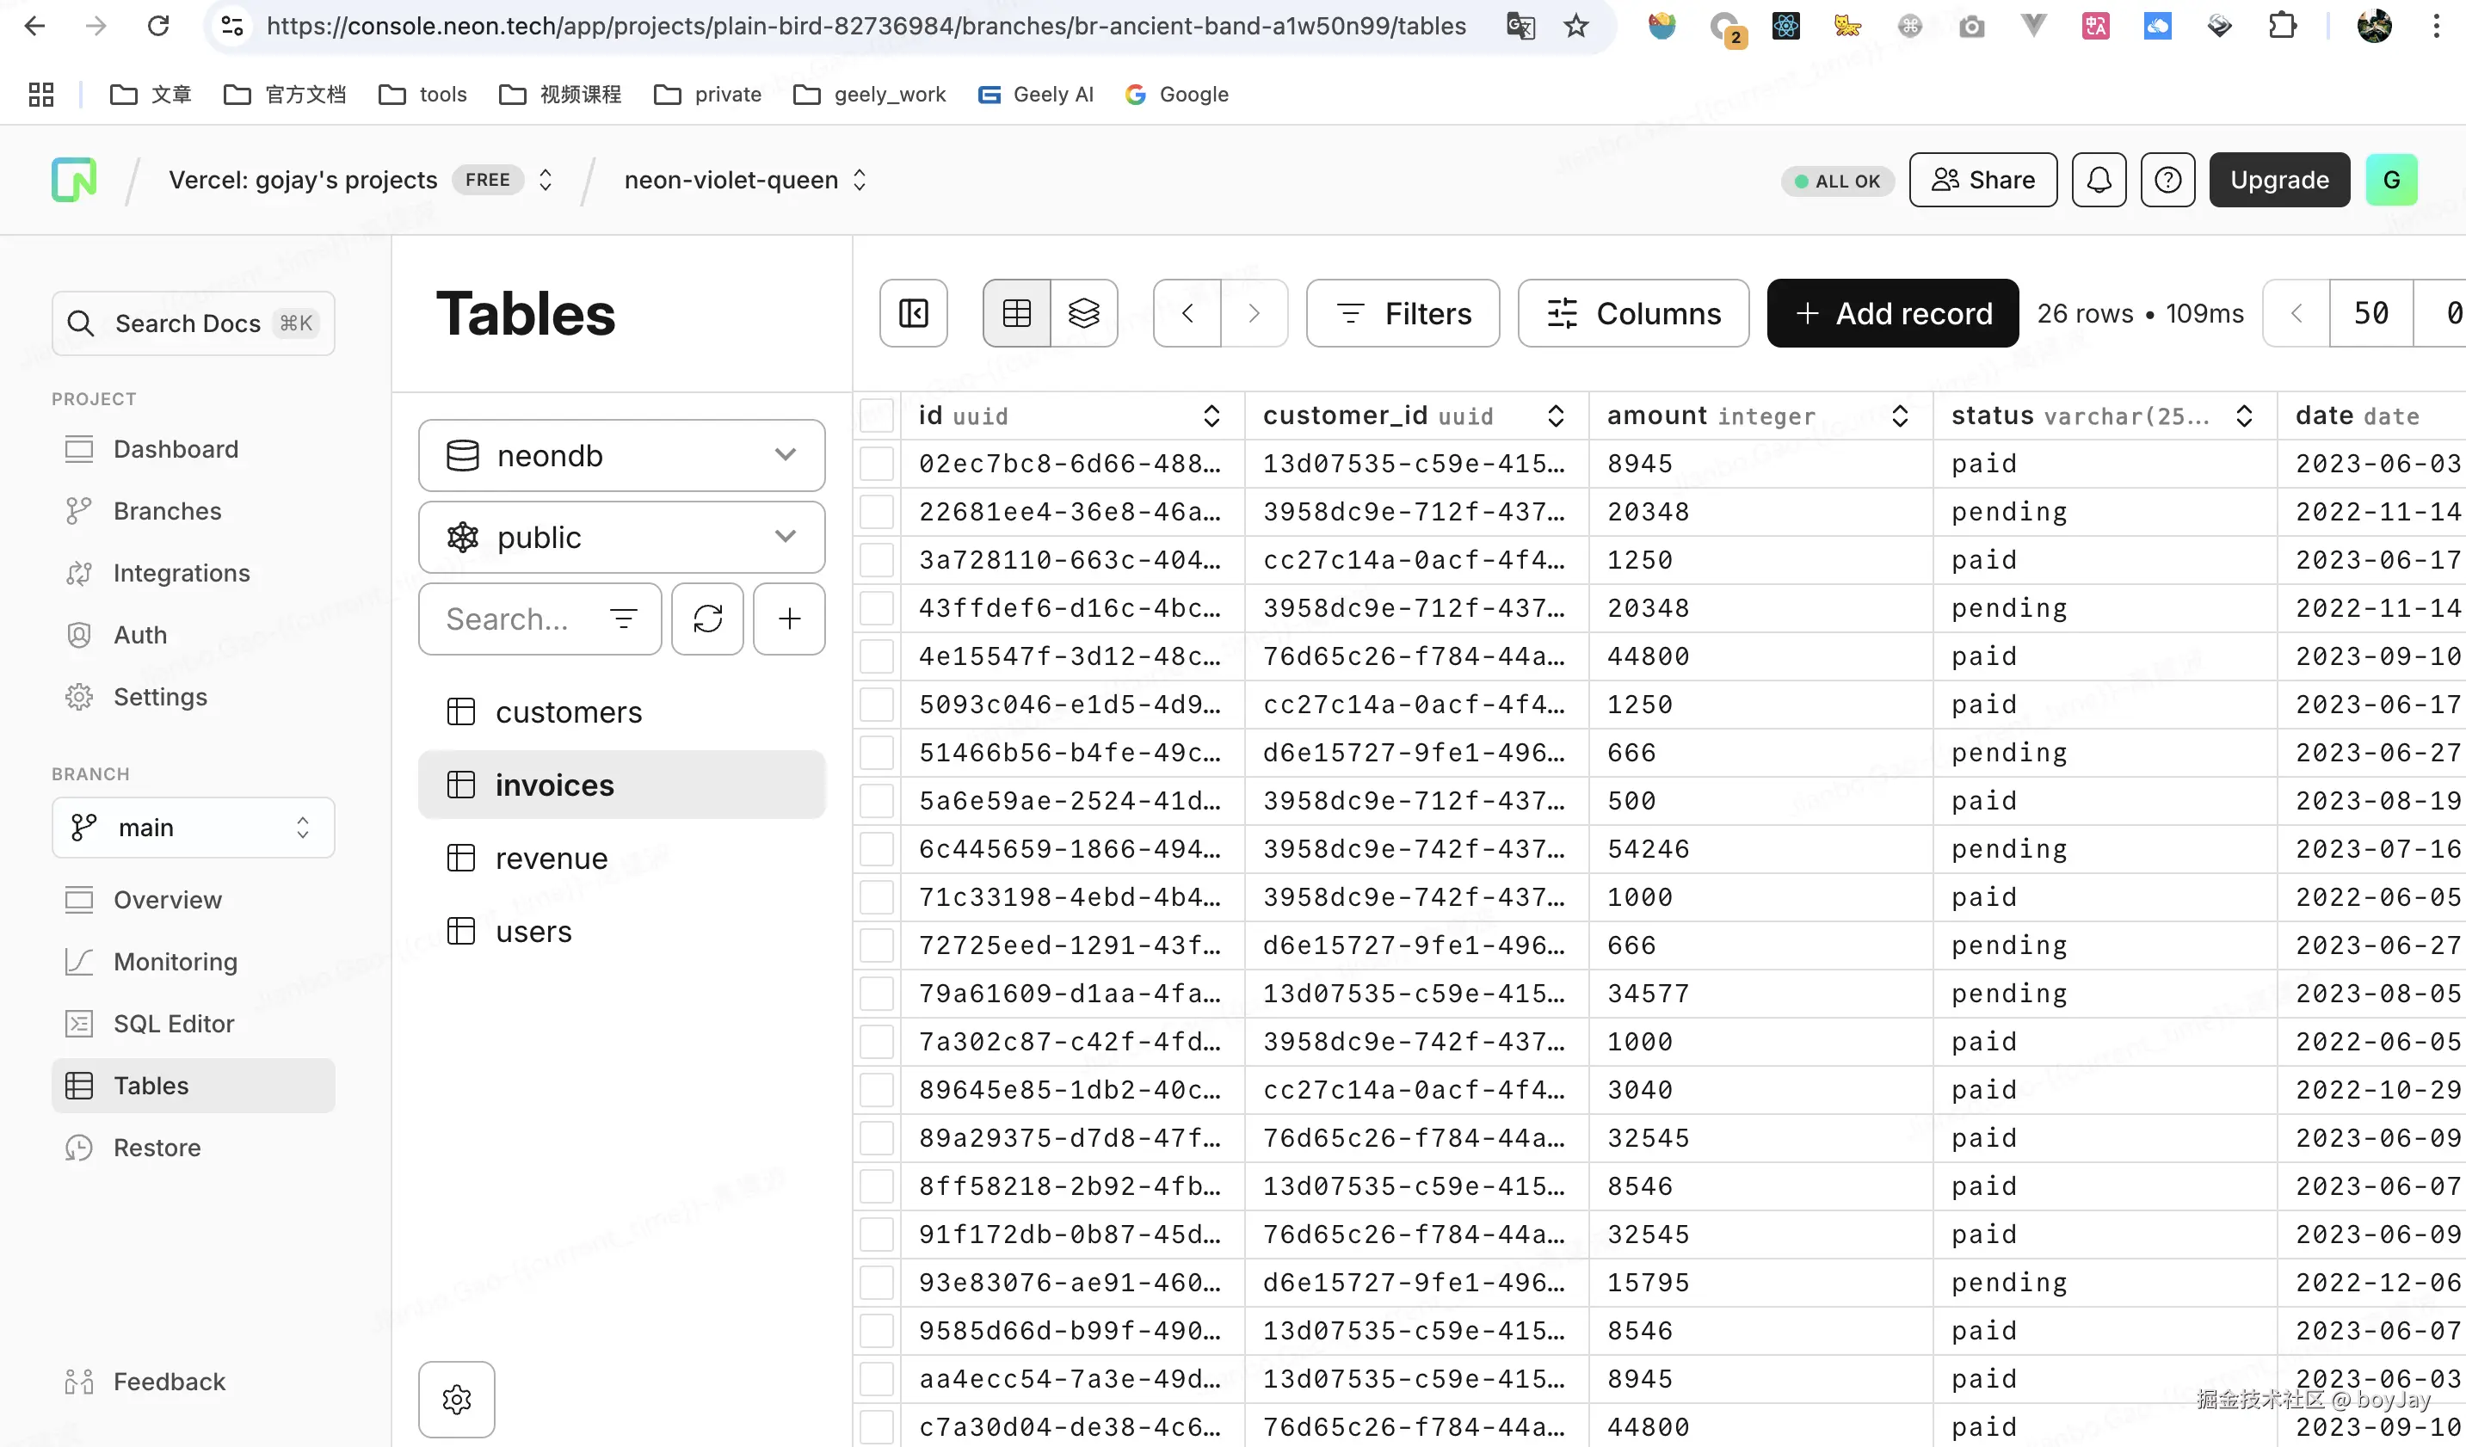Open gear settings below table list
The height and width of the screenshot is (1447, 2466).
coord(456,1399)
